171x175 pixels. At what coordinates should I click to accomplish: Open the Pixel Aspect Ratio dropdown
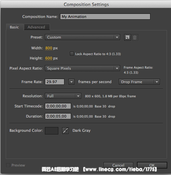tap(82, 68)
